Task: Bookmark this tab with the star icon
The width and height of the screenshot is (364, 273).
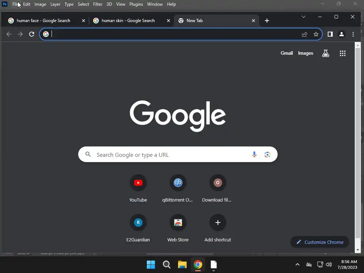Action: pyautogui.click(x=316, y=34)
